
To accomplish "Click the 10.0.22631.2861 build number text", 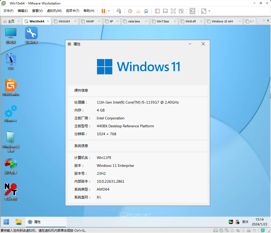I will tap(110, 181).
